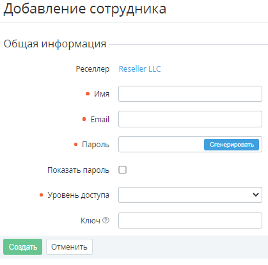Click the Email field label

100,119
